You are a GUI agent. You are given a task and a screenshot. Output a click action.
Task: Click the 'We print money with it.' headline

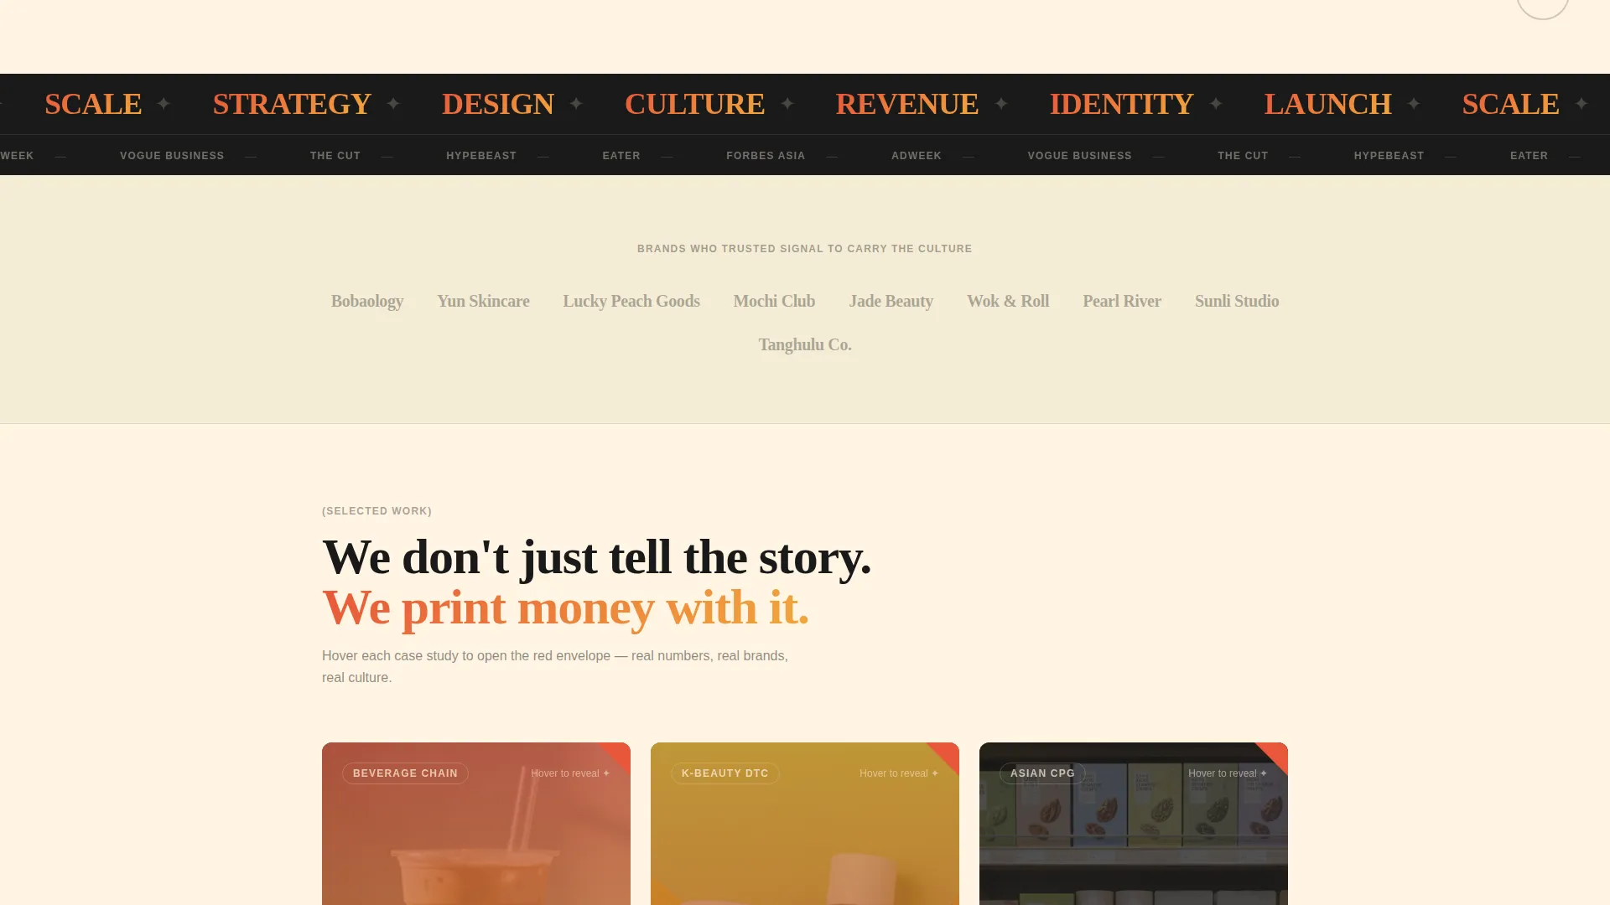[x=565, y=608]
